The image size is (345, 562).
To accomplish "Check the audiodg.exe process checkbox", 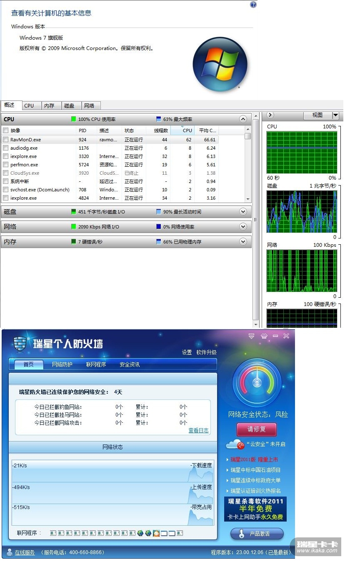I will click(5, 148).
